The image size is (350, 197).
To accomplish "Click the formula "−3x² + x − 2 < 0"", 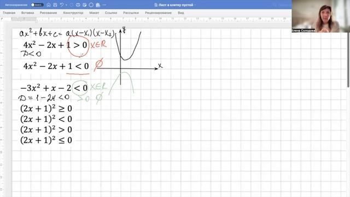I will click(x=54, y=88).
